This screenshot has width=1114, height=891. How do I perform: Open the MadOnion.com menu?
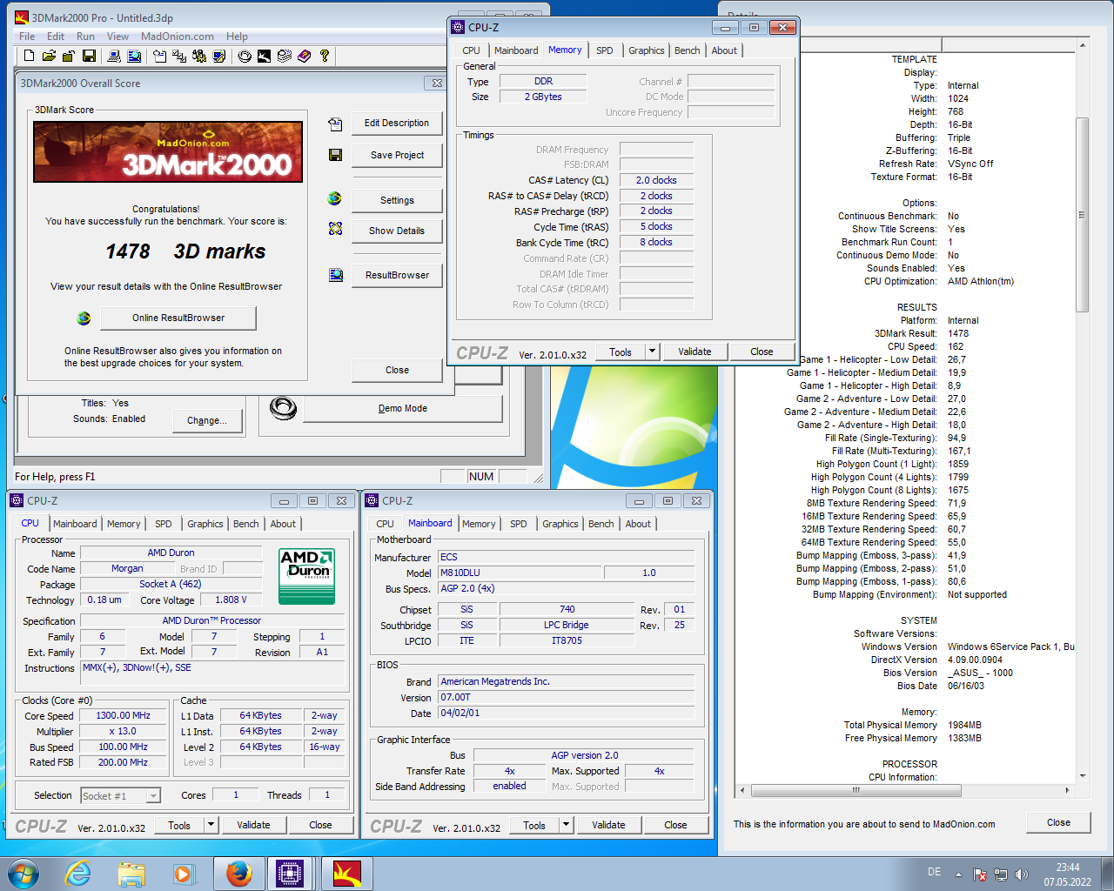(x=178, y=37)
